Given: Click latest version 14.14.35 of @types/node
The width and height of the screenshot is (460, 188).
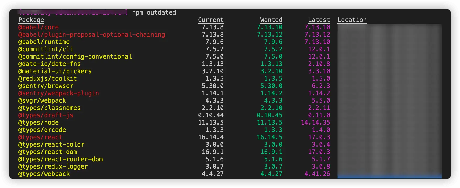Looking at the screenshot, I should pyautogui.click(x=315, y=123).
